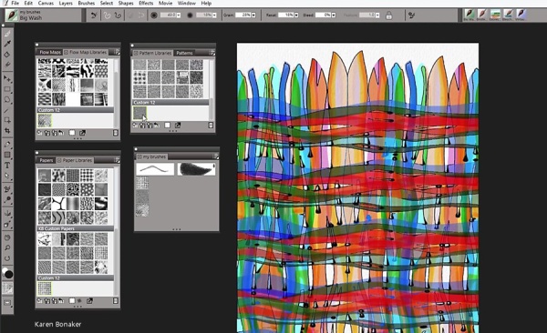The image size is (547, 333).
Task: Click the main color swatch in the toolbox
Action: [9, 274]
